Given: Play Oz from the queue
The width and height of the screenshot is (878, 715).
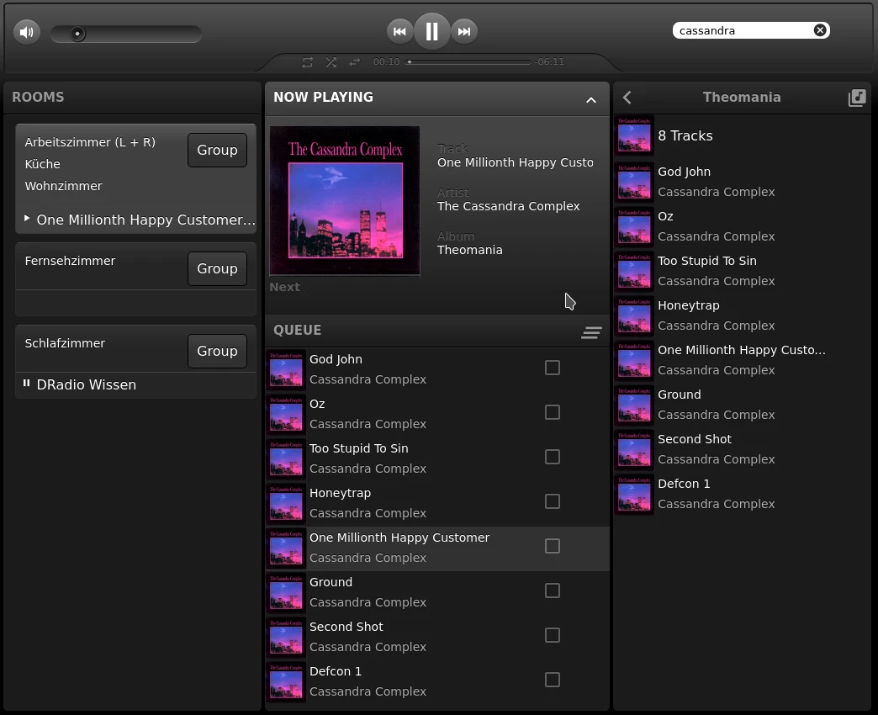Looking at the screenshot, I should pos(437,415).
